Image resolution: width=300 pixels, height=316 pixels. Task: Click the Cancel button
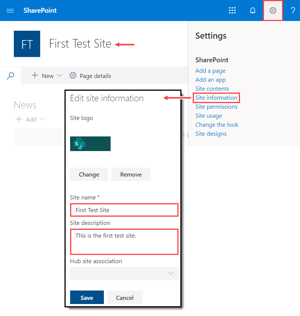125,298
